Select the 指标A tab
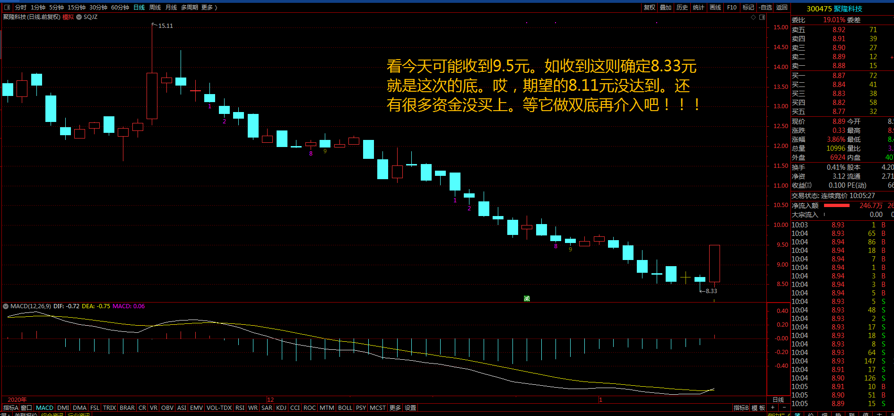 (x=10, y=407)
